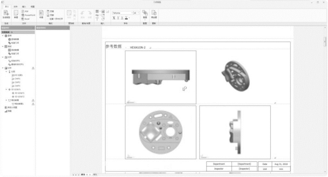This screenshot has width=328, height=177.
Task: Select the top-view disc part thumbnail
Action: 161,132
